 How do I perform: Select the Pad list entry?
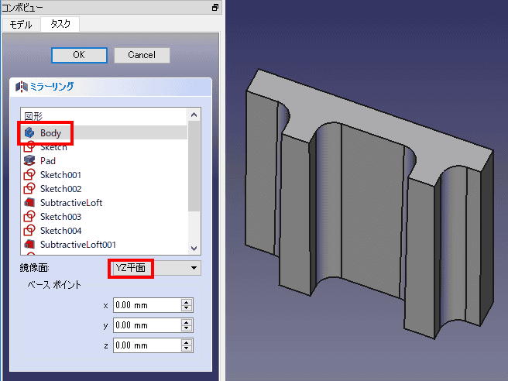click(x=104, y=160)
